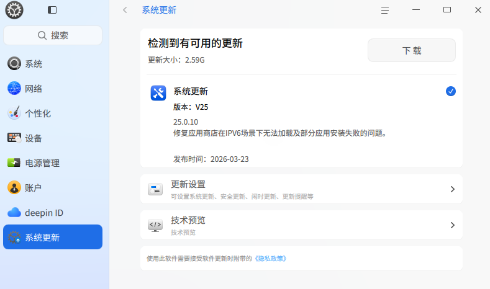Uncheck the 系统更新 blue checkmark
The width and height of the screenshot is (490, 289).
(x=451, y=91)
